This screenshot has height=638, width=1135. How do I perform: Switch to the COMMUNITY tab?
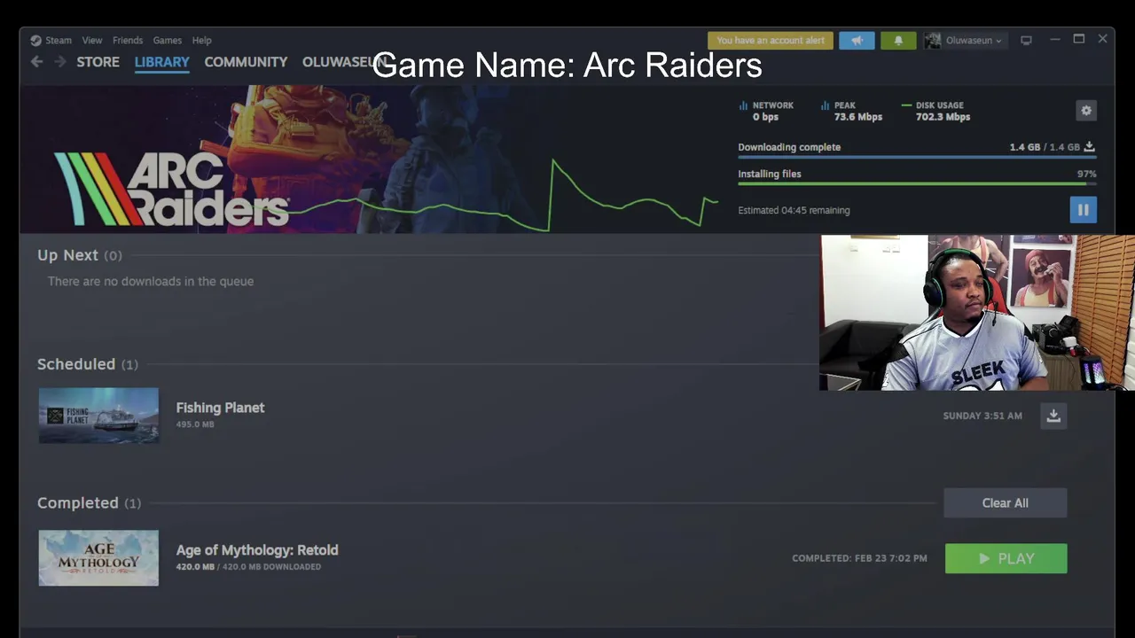point(246,62)
